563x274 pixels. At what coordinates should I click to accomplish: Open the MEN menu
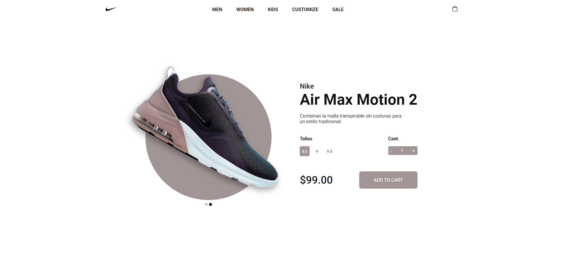click(x=217, y=9)
